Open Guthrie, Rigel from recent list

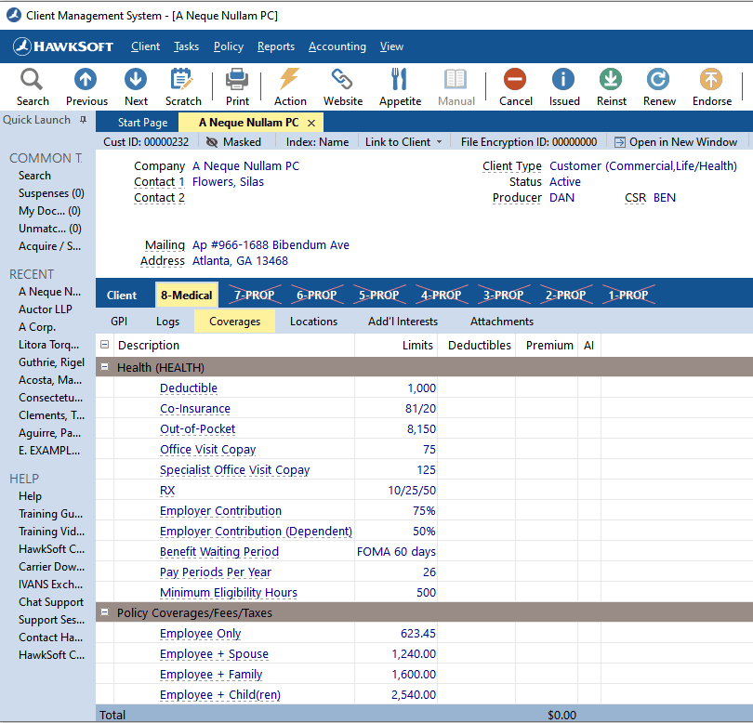point(51,362)
